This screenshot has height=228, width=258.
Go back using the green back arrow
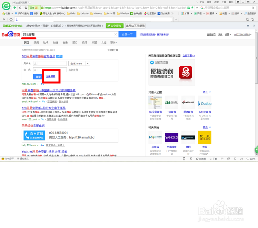15,7
